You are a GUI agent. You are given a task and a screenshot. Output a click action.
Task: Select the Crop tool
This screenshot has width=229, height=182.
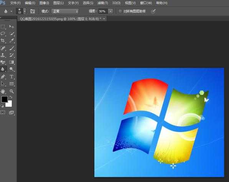3,40
